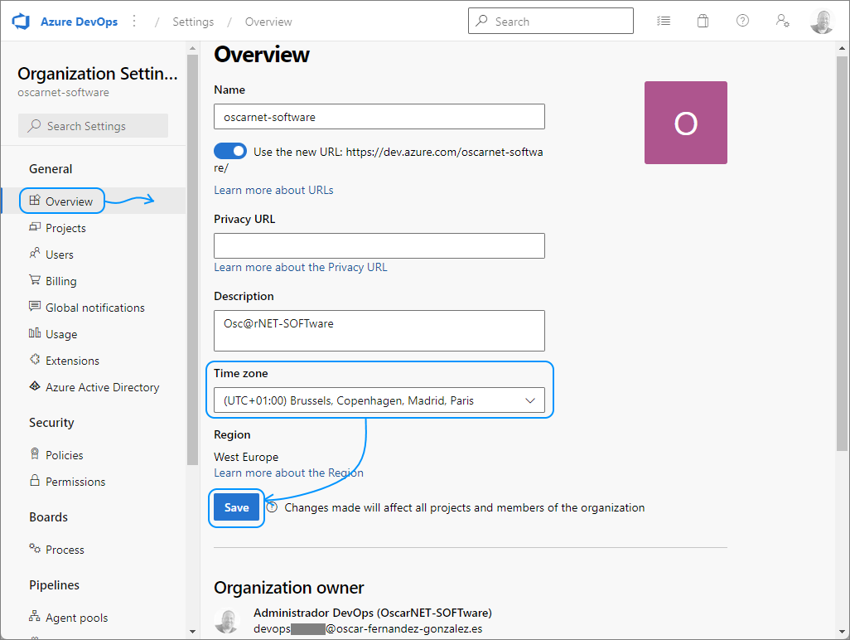Open the Time zone dropdown
850x640 pixels.
point(379,400)
